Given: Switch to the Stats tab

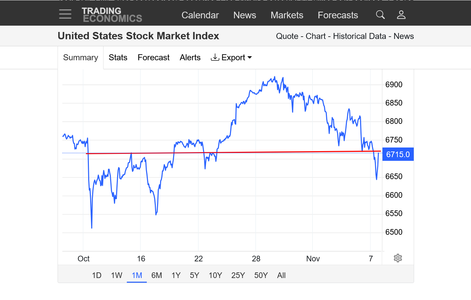Looking at the screenshot, I should [x=118, y=58].
